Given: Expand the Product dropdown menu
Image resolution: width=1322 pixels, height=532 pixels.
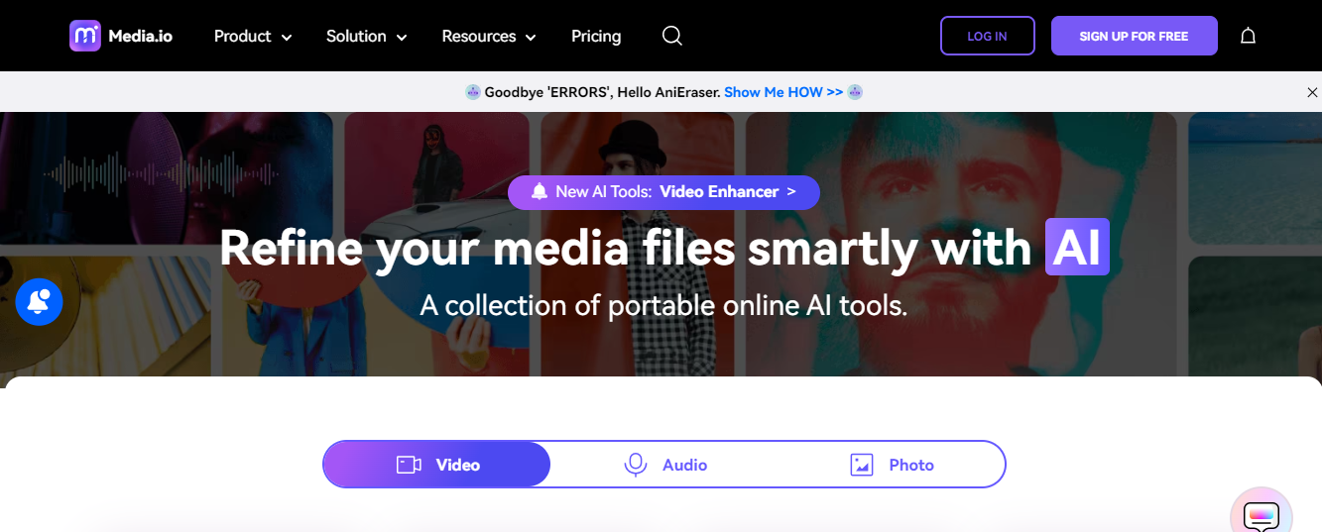Looking at the screenshot, I should coord(253,36).
